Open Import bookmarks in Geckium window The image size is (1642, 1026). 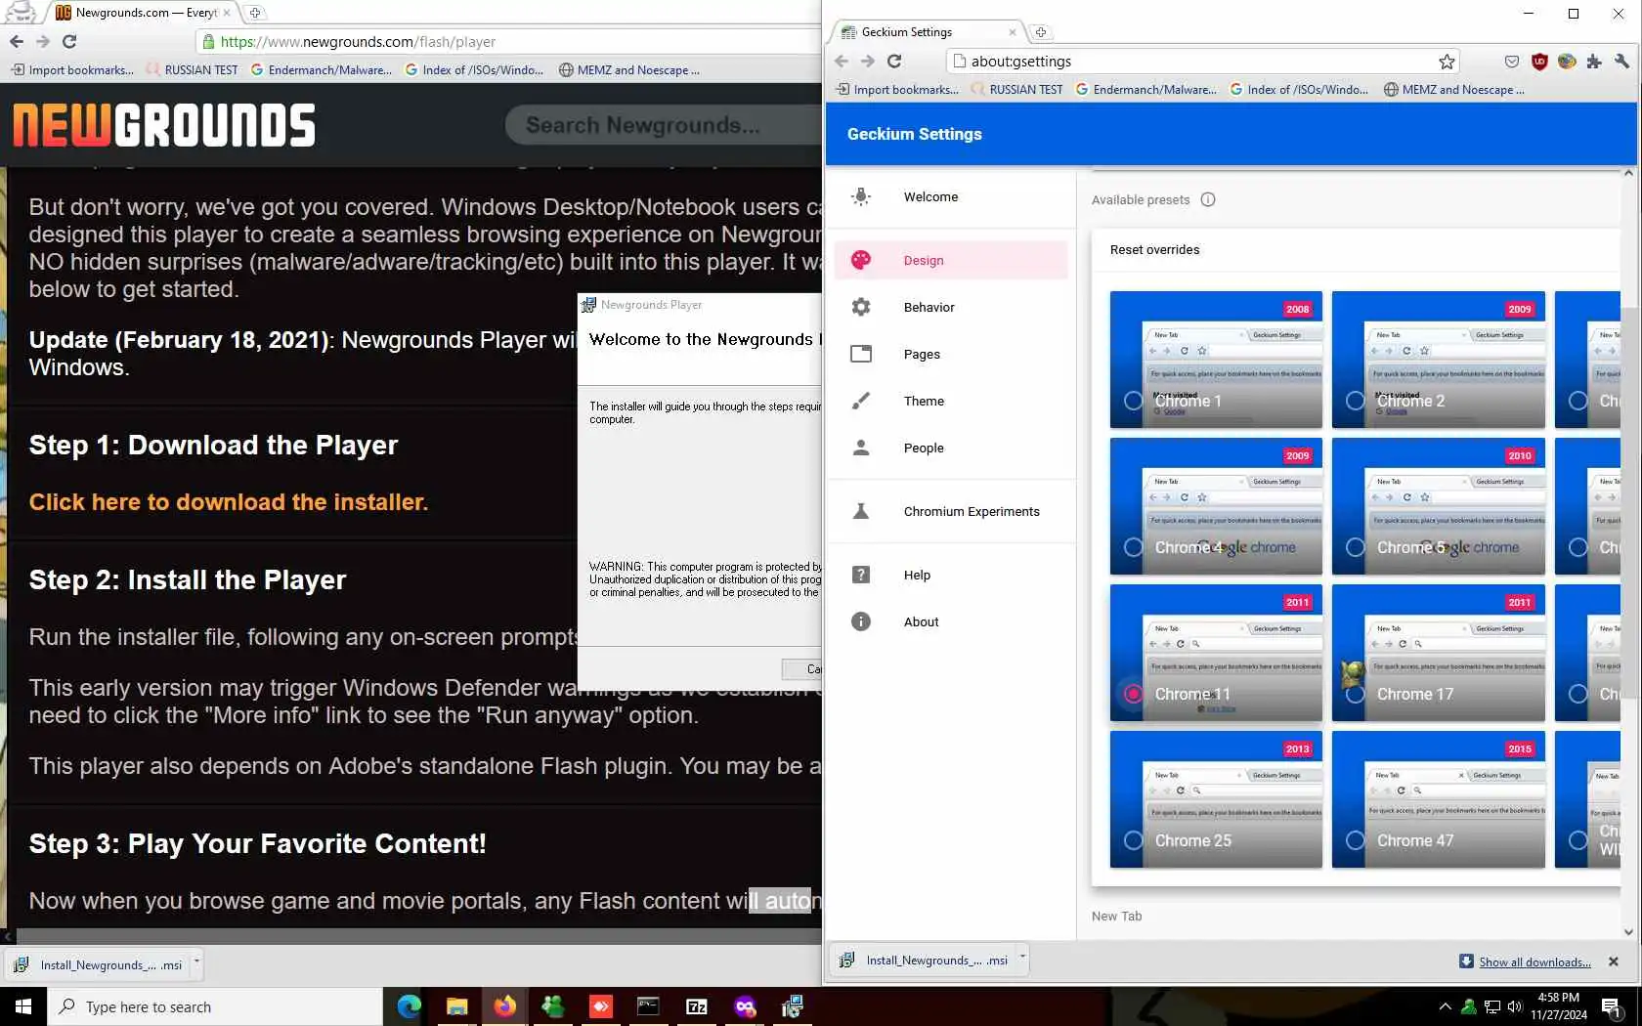click(897, 90)
